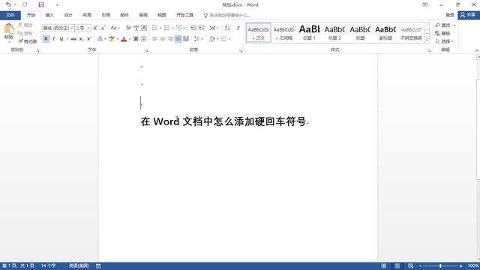This screenshot has width=480, height=270.
Task: Click the Replace icon in the editing group
Action: [437, 33]
